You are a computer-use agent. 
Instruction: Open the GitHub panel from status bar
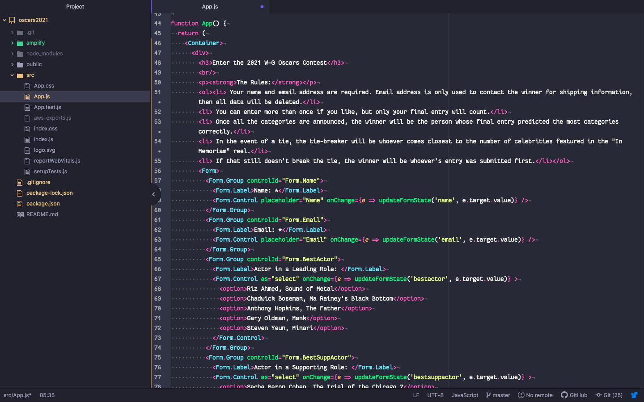click(x=574, y=395)
